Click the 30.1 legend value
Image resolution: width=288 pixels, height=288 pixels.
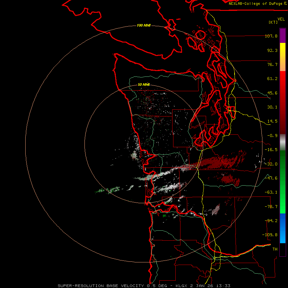point(272,107)
